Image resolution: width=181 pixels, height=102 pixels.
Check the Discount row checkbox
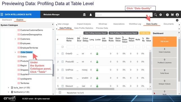click(x=63, y=86)
